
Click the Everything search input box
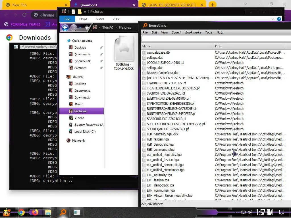tap(216, 39)
